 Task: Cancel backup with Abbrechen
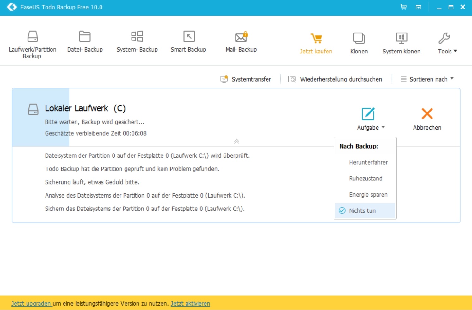click(427, 119)
